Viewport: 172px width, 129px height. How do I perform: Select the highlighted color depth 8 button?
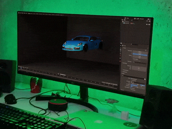pos(134,85)
